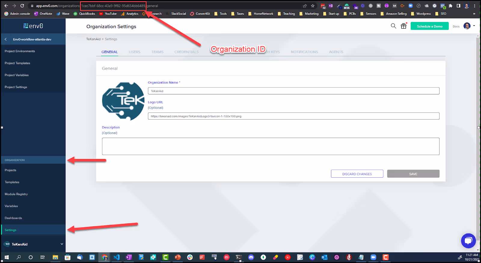Switch to the Credentials tab

tap(186, 52)
